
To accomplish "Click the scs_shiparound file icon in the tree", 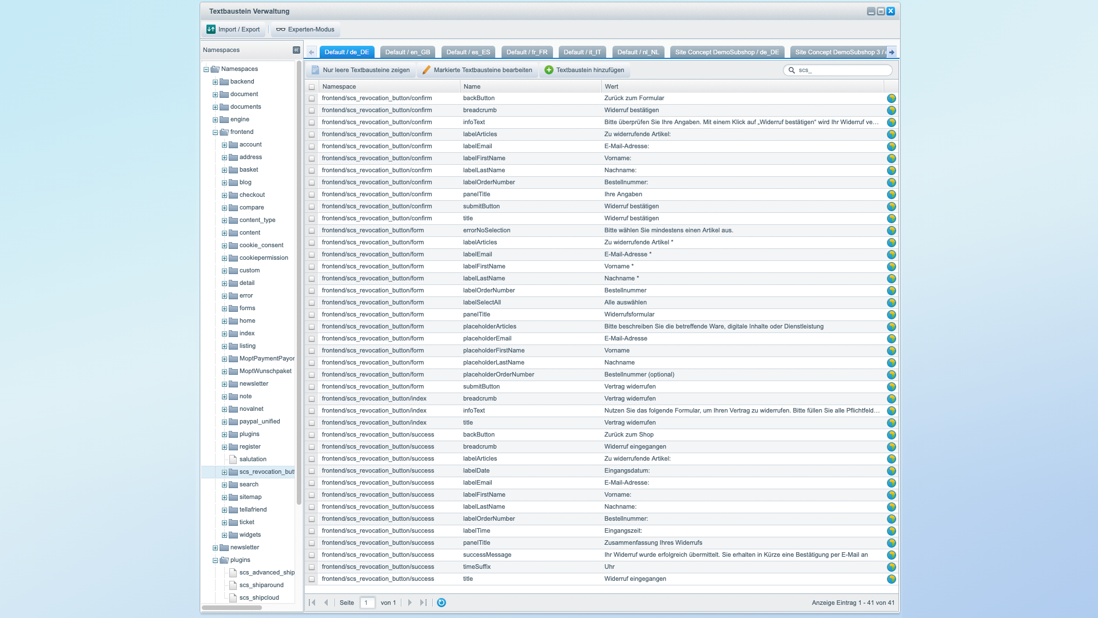I will tap(233, 585).
